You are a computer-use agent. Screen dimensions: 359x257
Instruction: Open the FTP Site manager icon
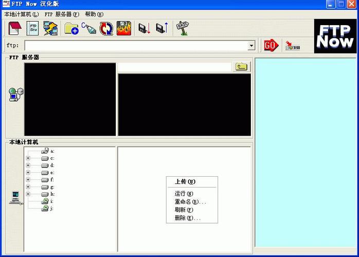coord(32,28)
